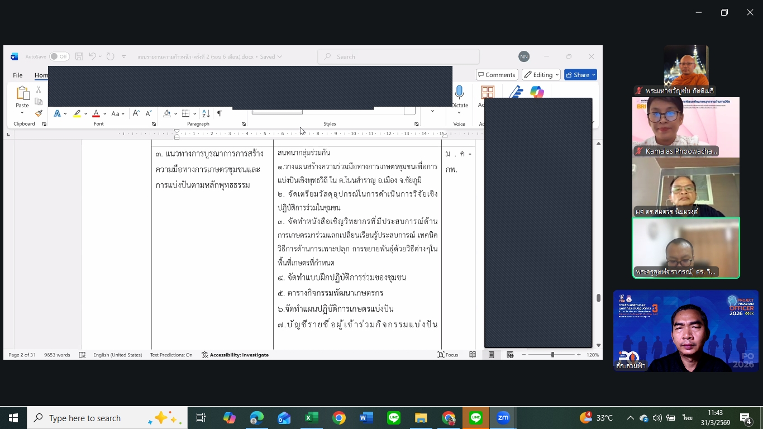Expand the Change Case Aa dropdown

tap(118, 113)
